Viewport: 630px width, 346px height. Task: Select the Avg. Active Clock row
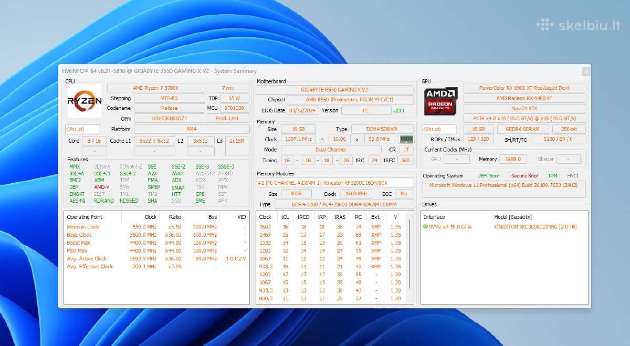tap(156, 258)
